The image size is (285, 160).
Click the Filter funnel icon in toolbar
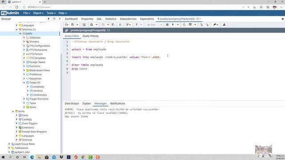137,25
